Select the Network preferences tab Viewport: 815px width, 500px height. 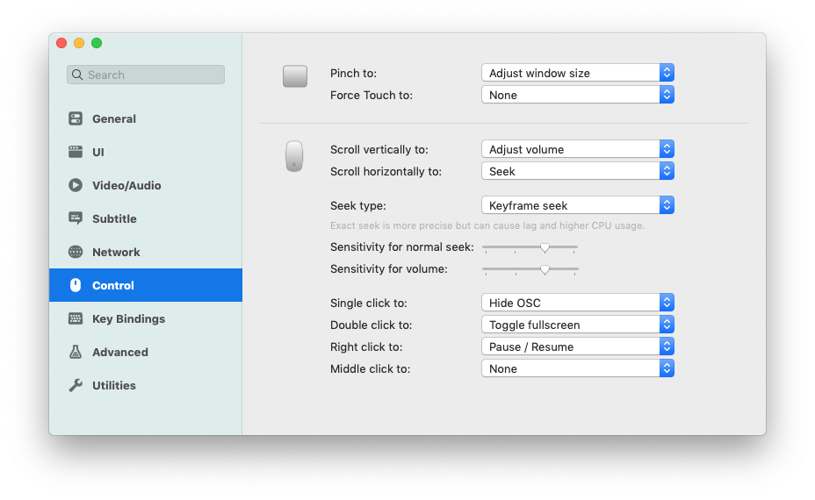tap(146, 252)
